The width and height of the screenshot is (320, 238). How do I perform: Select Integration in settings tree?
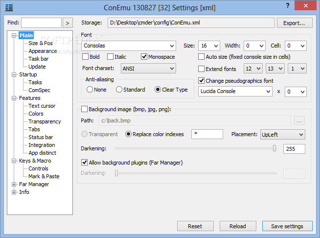(x=42, y=145)
